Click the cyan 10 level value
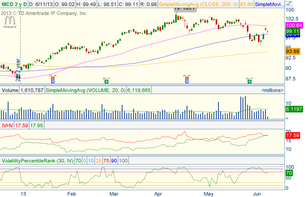This screenshot has width=306, height=197. click(91, 161)
